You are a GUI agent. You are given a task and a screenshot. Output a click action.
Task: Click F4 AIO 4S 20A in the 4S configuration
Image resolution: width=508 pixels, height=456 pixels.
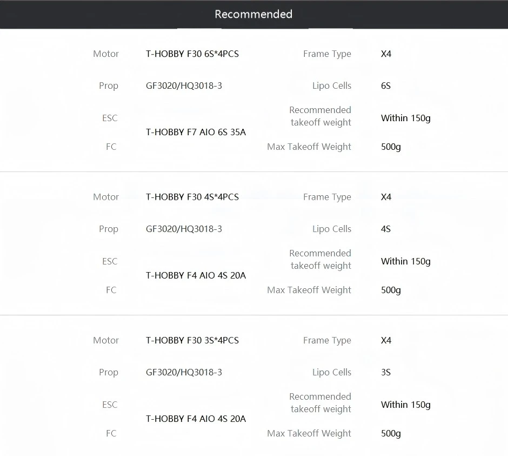(196, 276)
